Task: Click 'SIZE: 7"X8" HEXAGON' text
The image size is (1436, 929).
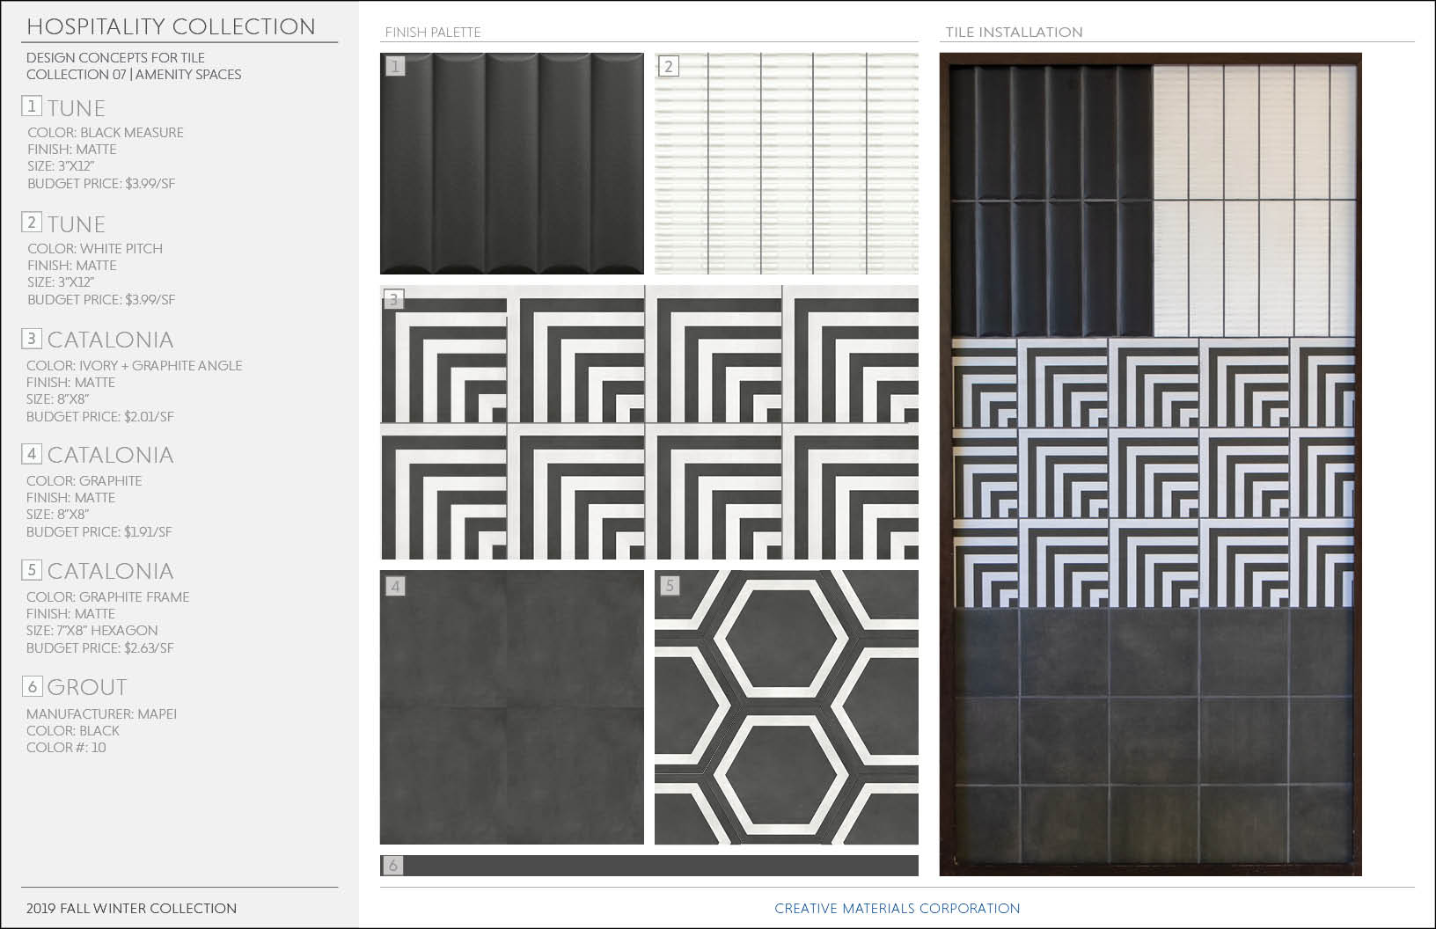Action: tap(92, 631)
